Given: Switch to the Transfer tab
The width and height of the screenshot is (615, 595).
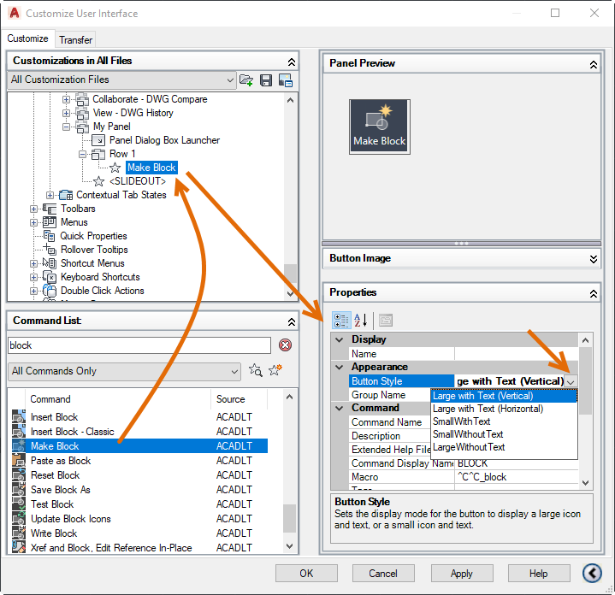Looking at the screenshot, I should tap(75, 39).
